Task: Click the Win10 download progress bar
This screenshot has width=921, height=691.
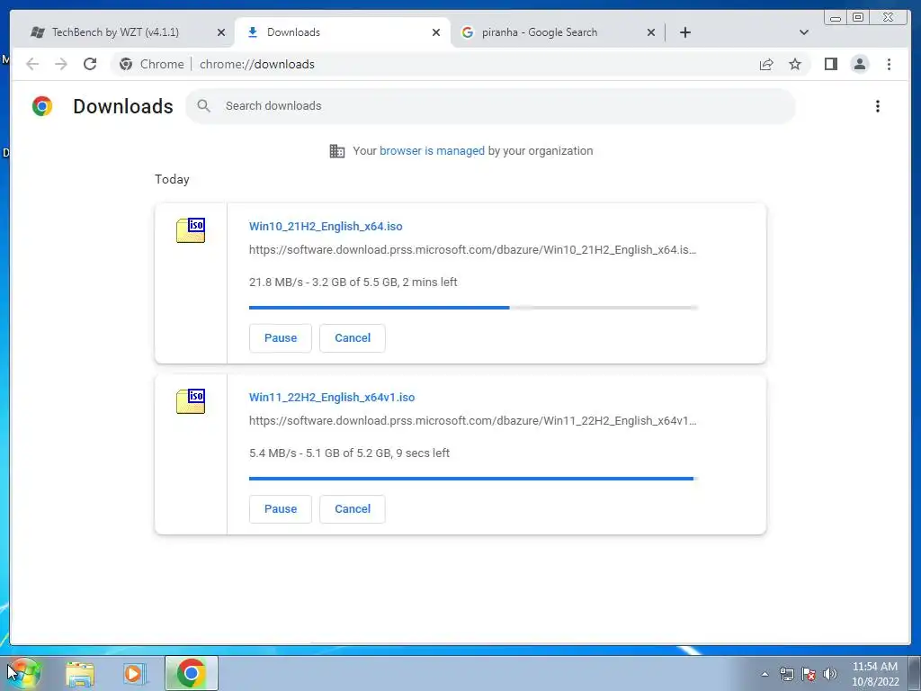Action: coord(473,308)
